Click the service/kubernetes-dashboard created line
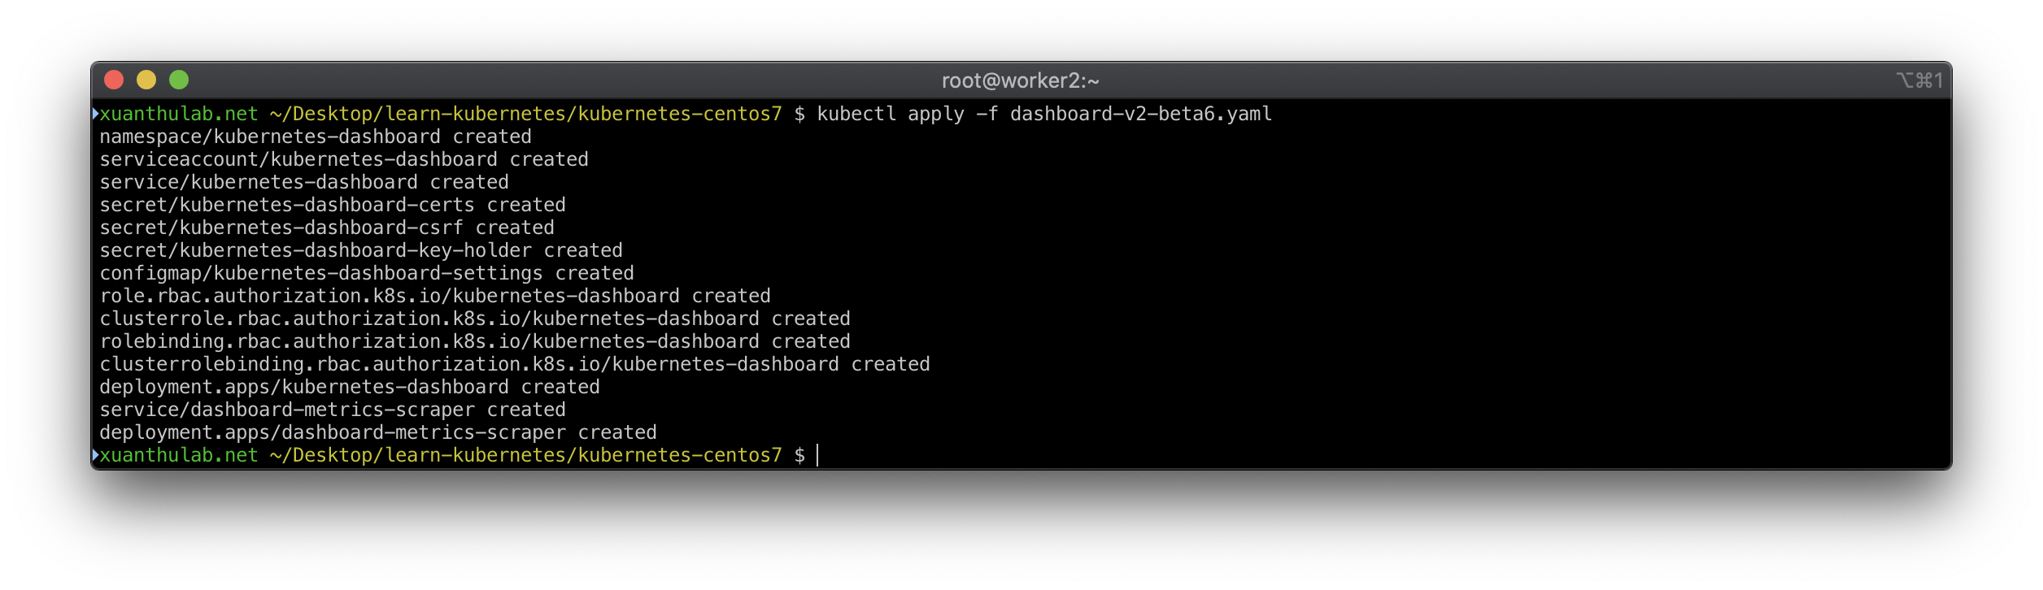Image resolution: width=2043 pixels, height=590 pixels. 304,182
